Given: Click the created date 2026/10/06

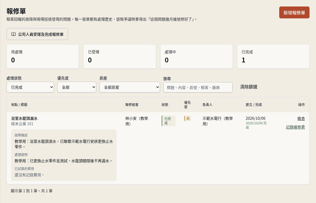Looking at the screenshot, I should [x=255, y=118].
